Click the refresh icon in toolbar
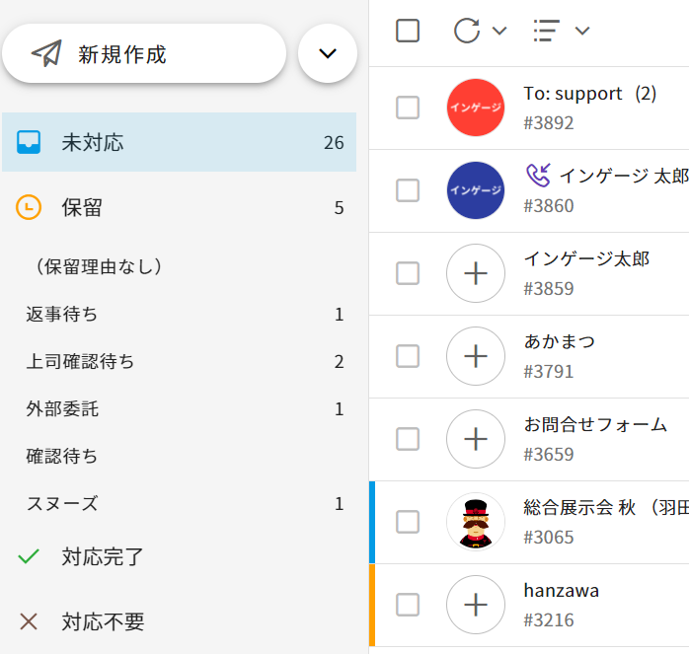This screenshot has height=654, width=689. click(x=467, y=31)
